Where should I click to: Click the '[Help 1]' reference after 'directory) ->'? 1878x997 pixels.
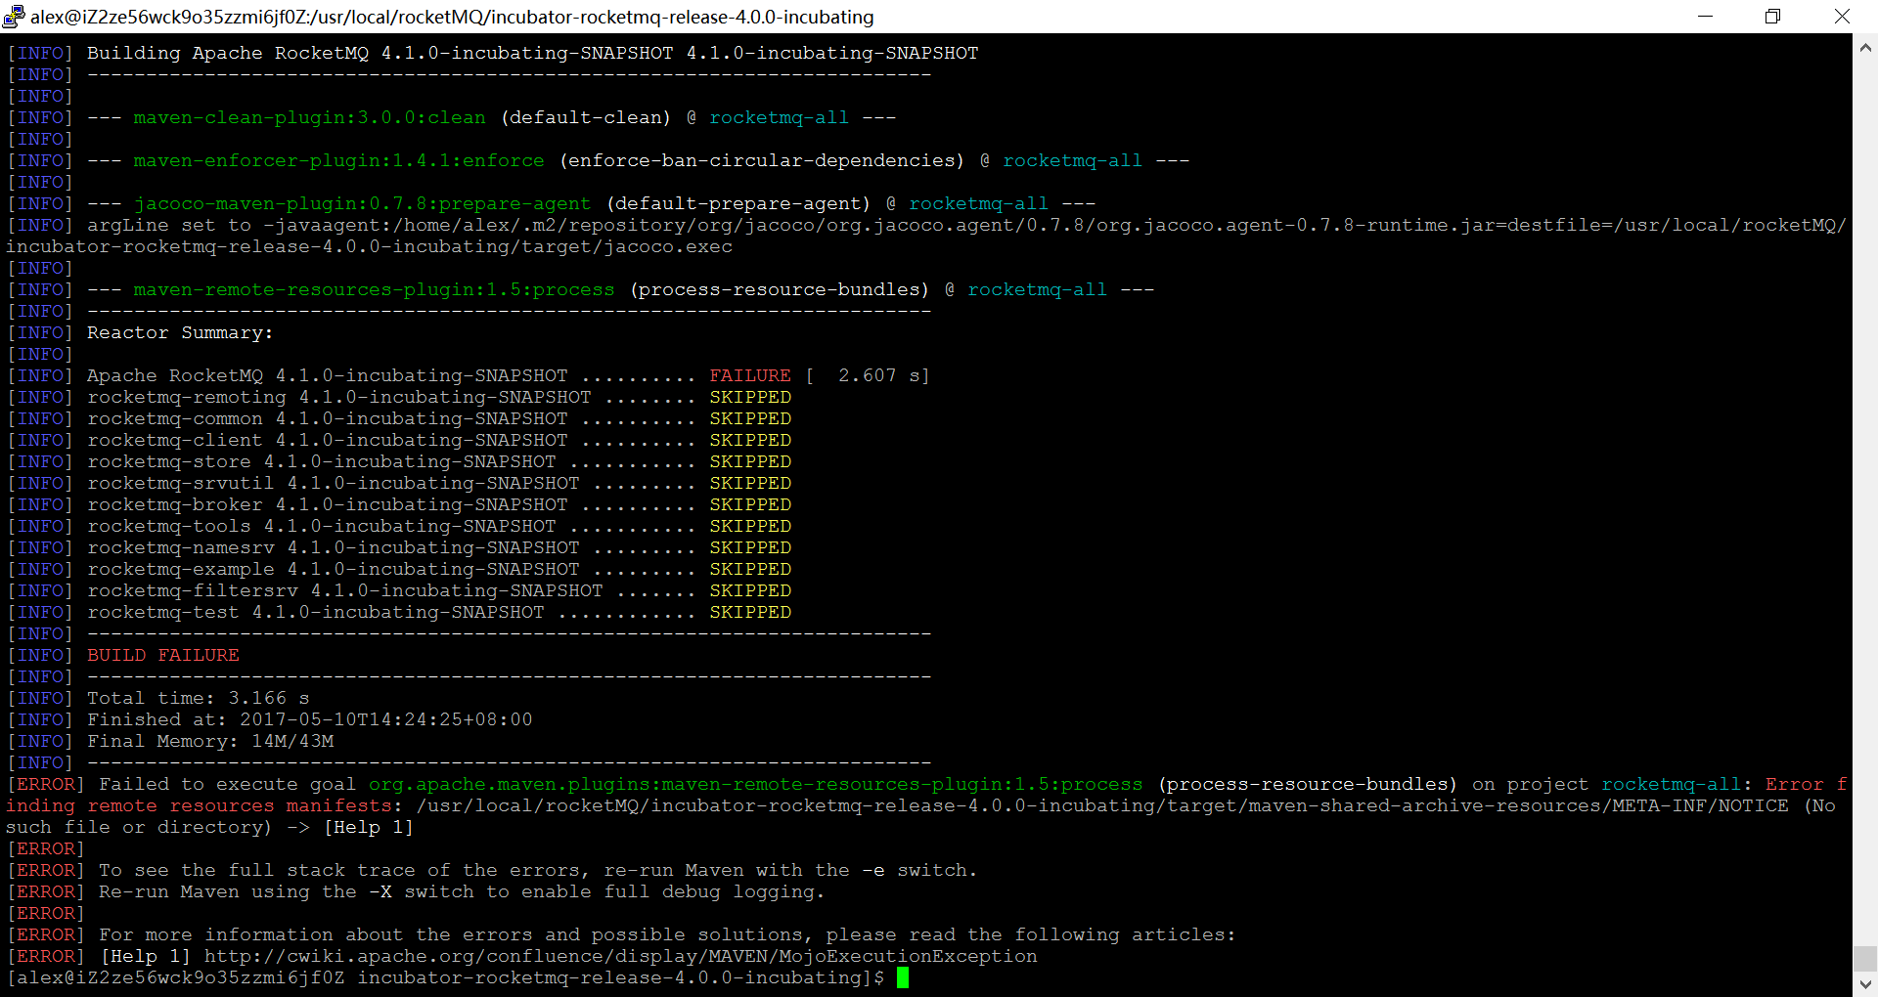(x=368, y=827)
